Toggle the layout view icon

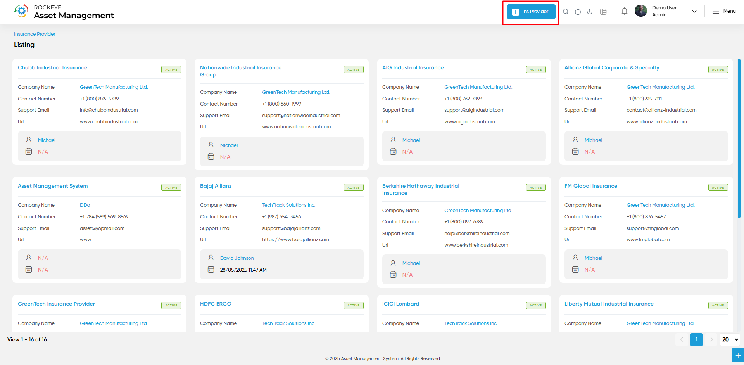603,12
